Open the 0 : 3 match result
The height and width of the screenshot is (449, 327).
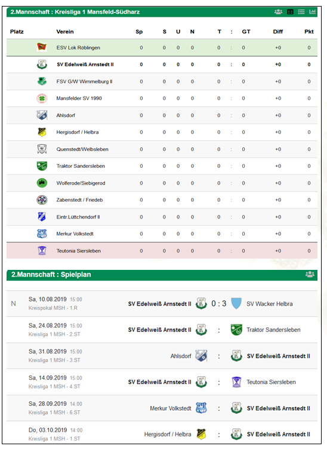pyautogui.click(x=219, y=303)
